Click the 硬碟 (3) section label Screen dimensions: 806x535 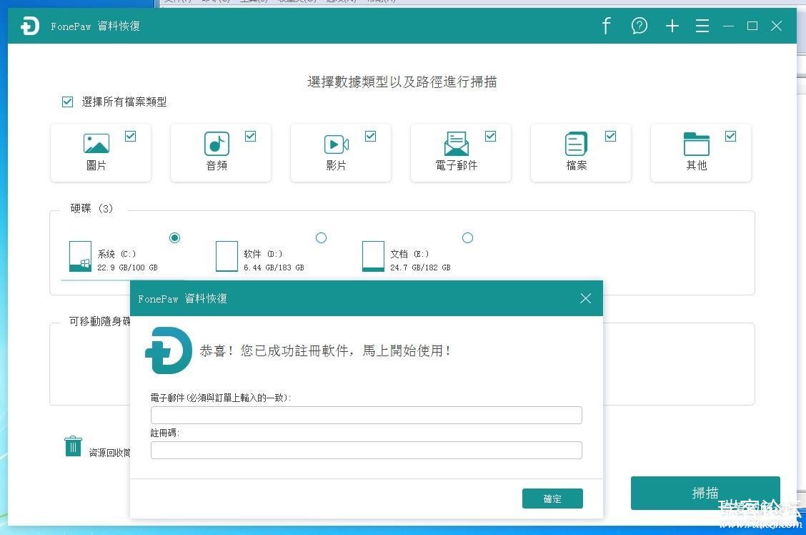91,208
